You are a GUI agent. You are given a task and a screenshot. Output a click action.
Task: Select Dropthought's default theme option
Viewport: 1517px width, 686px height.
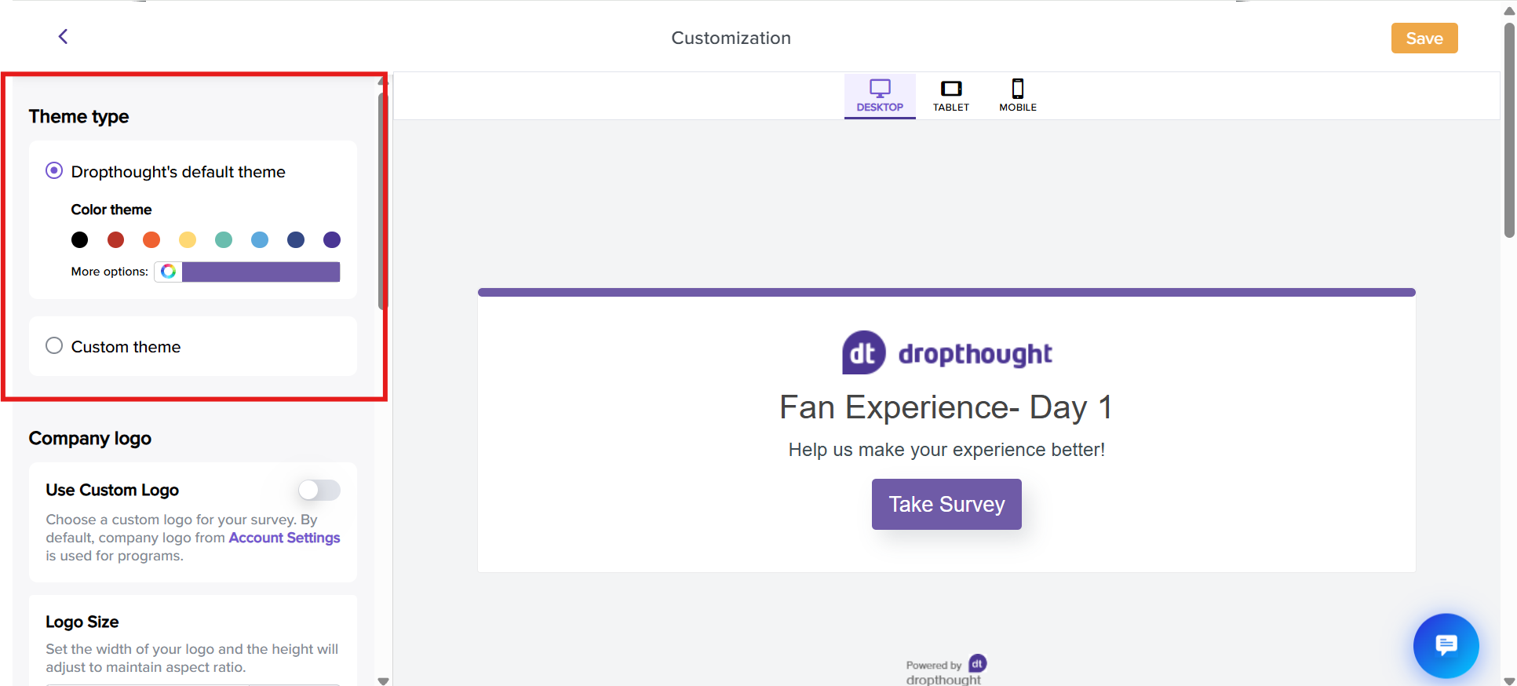point(54,171)
